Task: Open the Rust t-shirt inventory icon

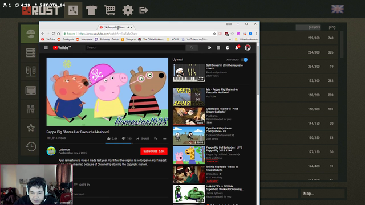Action: point(91,10)
